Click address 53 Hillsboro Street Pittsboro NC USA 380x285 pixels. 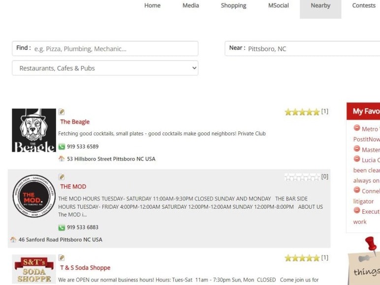click(111, 159)
